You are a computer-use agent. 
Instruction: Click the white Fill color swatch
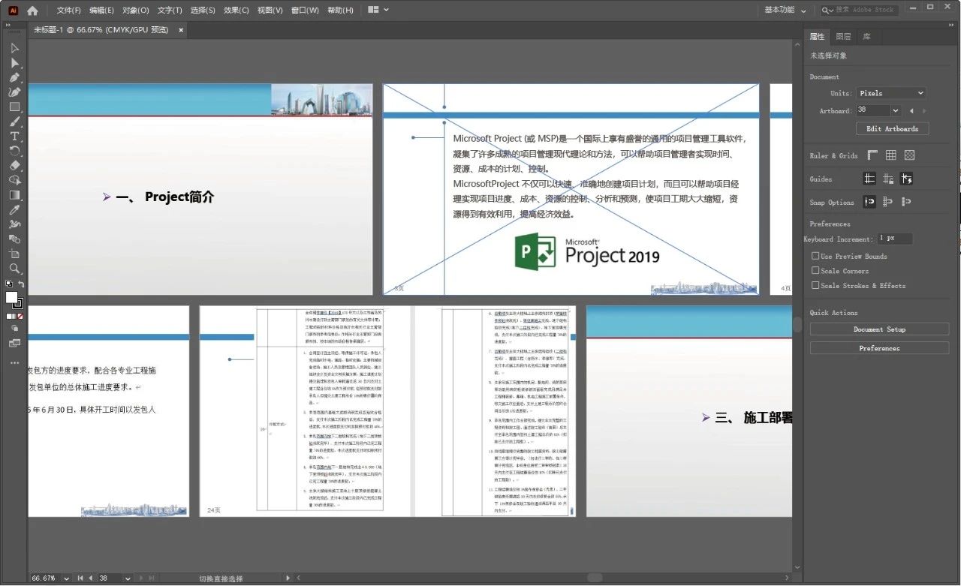(x=11, y=297)
